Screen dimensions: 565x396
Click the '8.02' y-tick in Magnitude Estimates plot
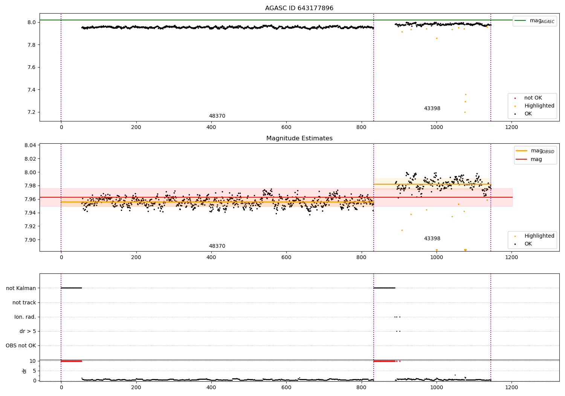click(30, 159)
